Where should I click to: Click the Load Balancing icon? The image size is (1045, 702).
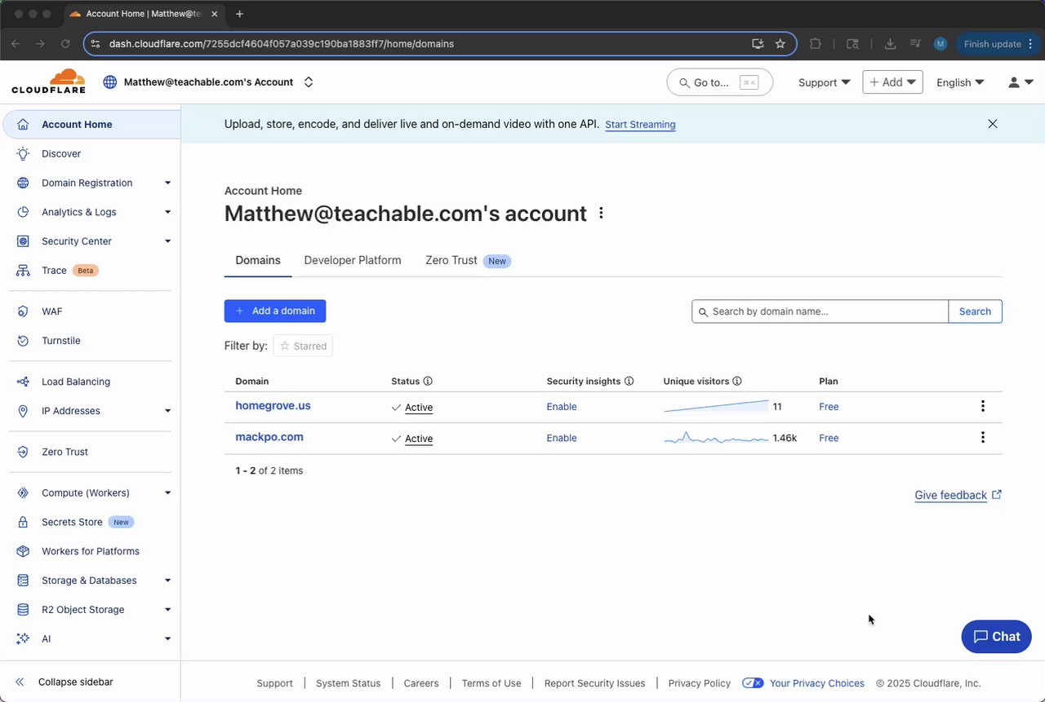pyautogui.click(x=24, y=382)
